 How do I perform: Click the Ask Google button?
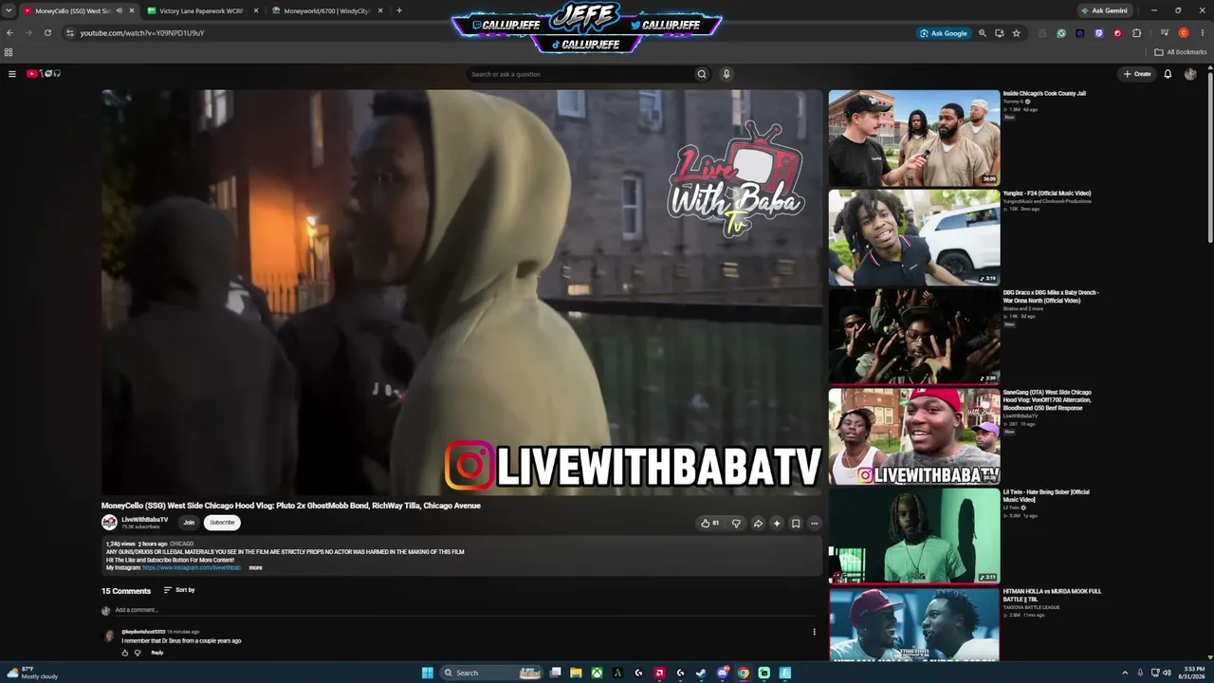point(943,33)
